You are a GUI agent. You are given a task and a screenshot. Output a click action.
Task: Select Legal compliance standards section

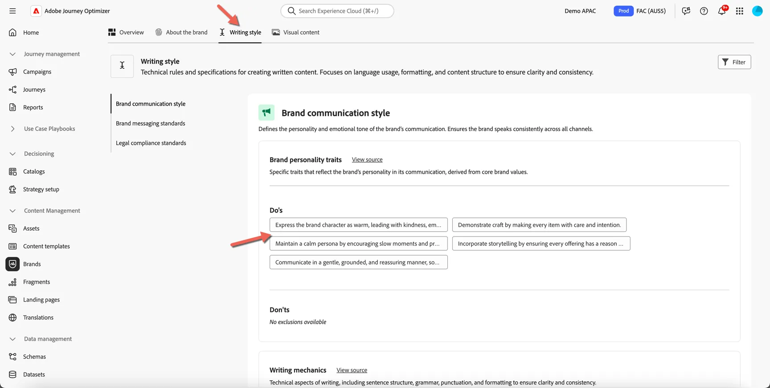point(151,143)
